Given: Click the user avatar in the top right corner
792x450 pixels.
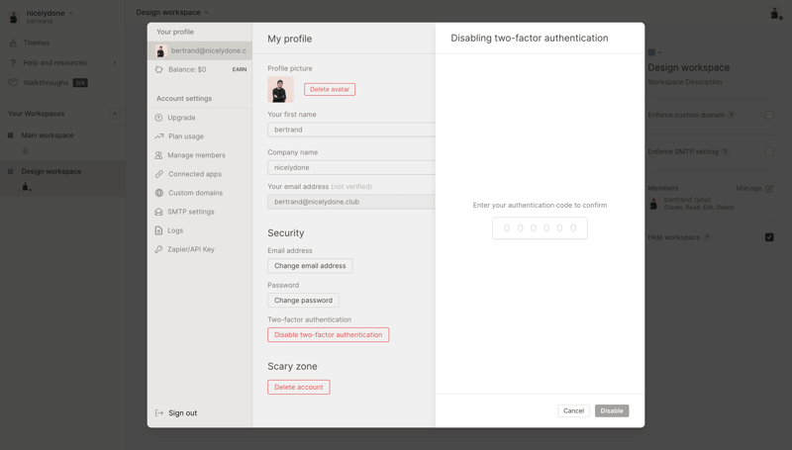Looking at the screenshot, I should click(x=775, y=13).
